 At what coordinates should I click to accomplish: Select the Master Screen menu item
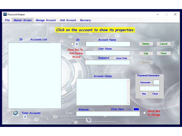(23, 20)
